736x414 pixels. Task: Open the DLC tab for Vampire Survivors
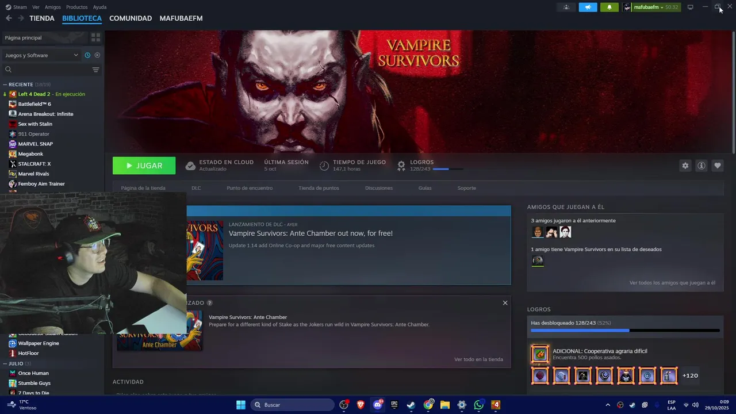pyautogui.click(x=196, y=188)
